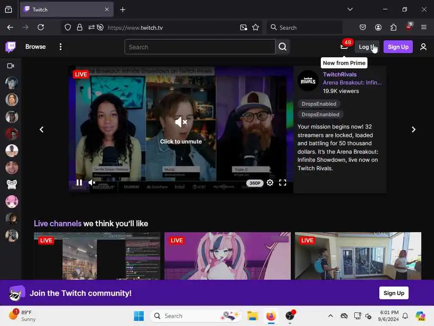Image resolution: width=434 pixels, height=326 pixels.
Task: Expand the system tray hidden icons chevron
Action: coord(331,316)
